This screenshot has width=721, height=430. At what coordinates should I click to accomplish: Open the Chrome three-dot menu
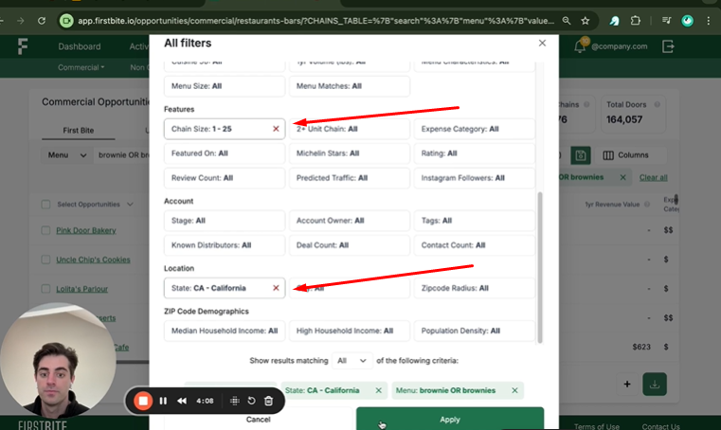coord(709,21)
